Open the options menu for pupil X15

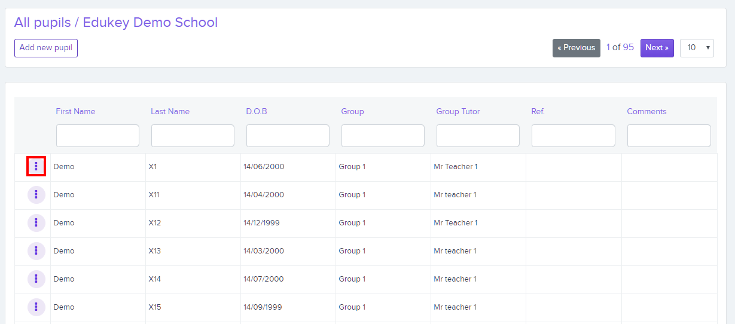point(36,307)
